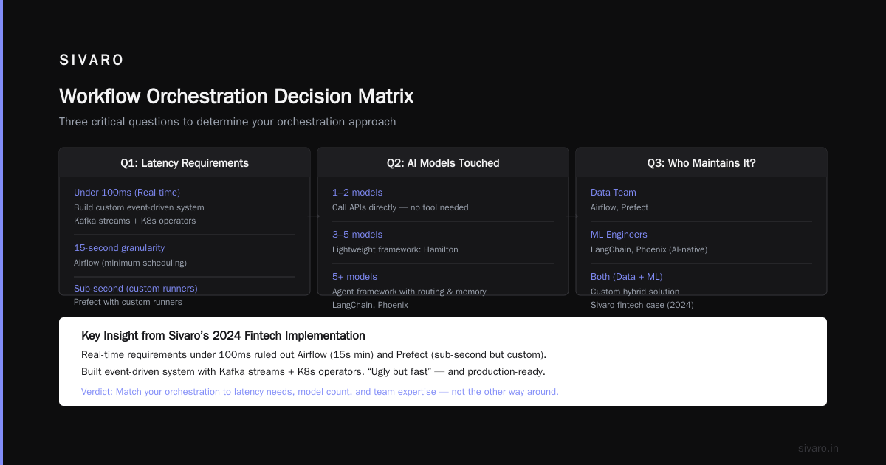The height and width of the screenshot is (465, 886).
Task: Click the SIVARO logo text
Action: pyautogui.click(x=92, y=60)
